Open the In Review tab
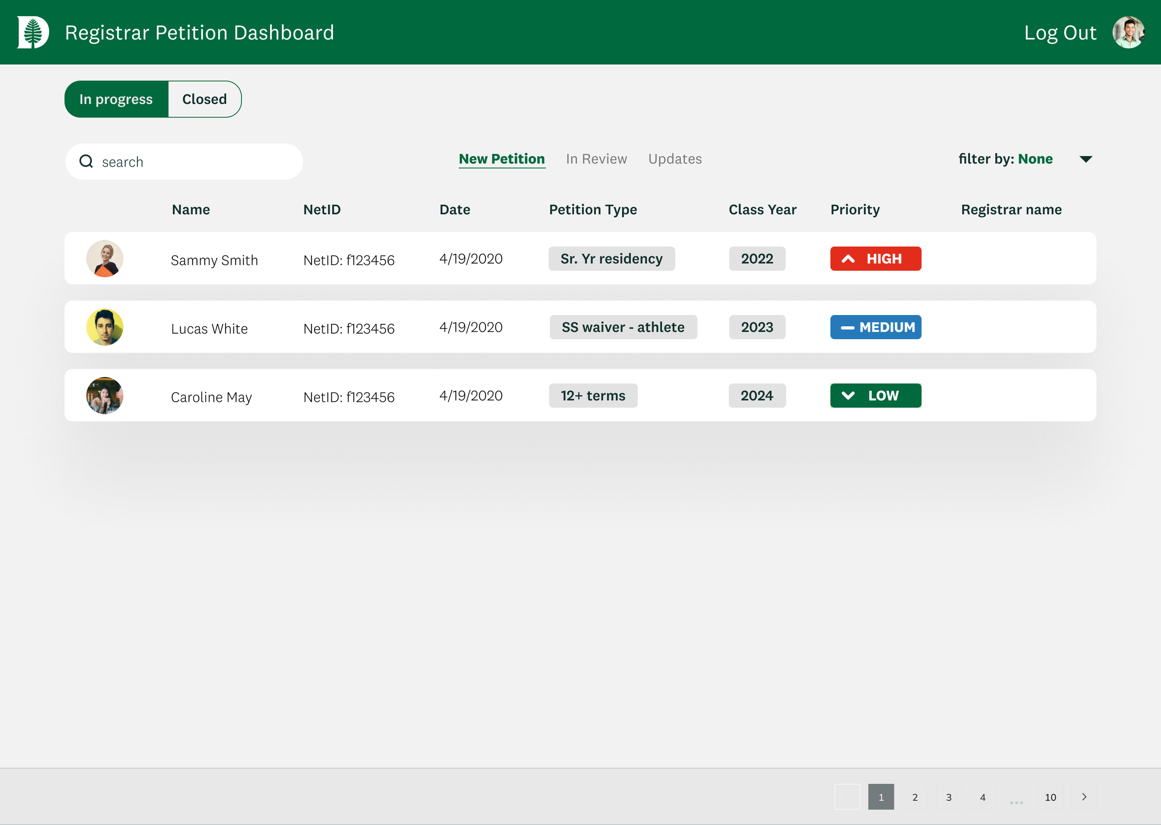1161x825 pixels. [x=596, y=159]
